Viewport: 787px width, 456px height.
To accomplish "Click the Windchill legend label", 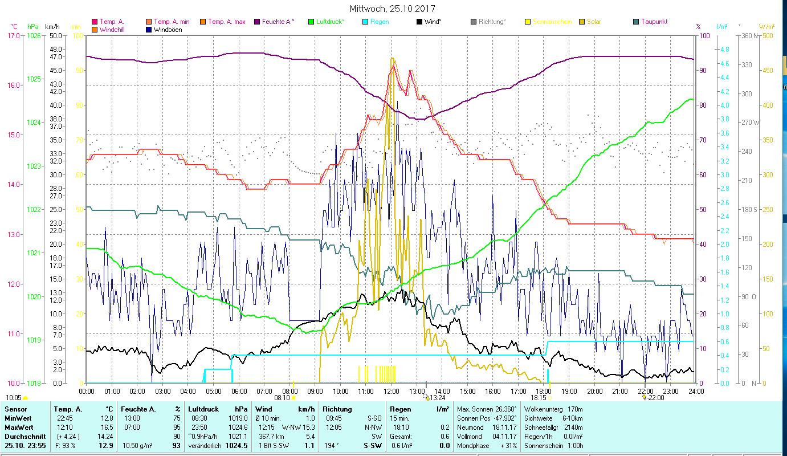I will pyautogui.click(x=113, y=30).
